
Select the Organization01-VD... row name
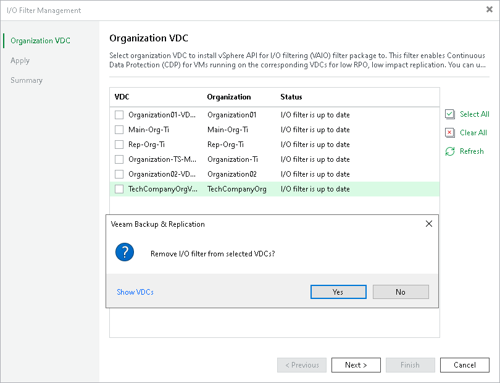pos(162,115)
